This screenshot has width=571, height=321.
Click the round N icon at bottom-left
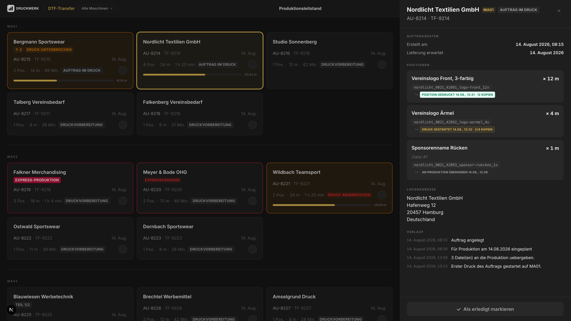pos(11,310)
